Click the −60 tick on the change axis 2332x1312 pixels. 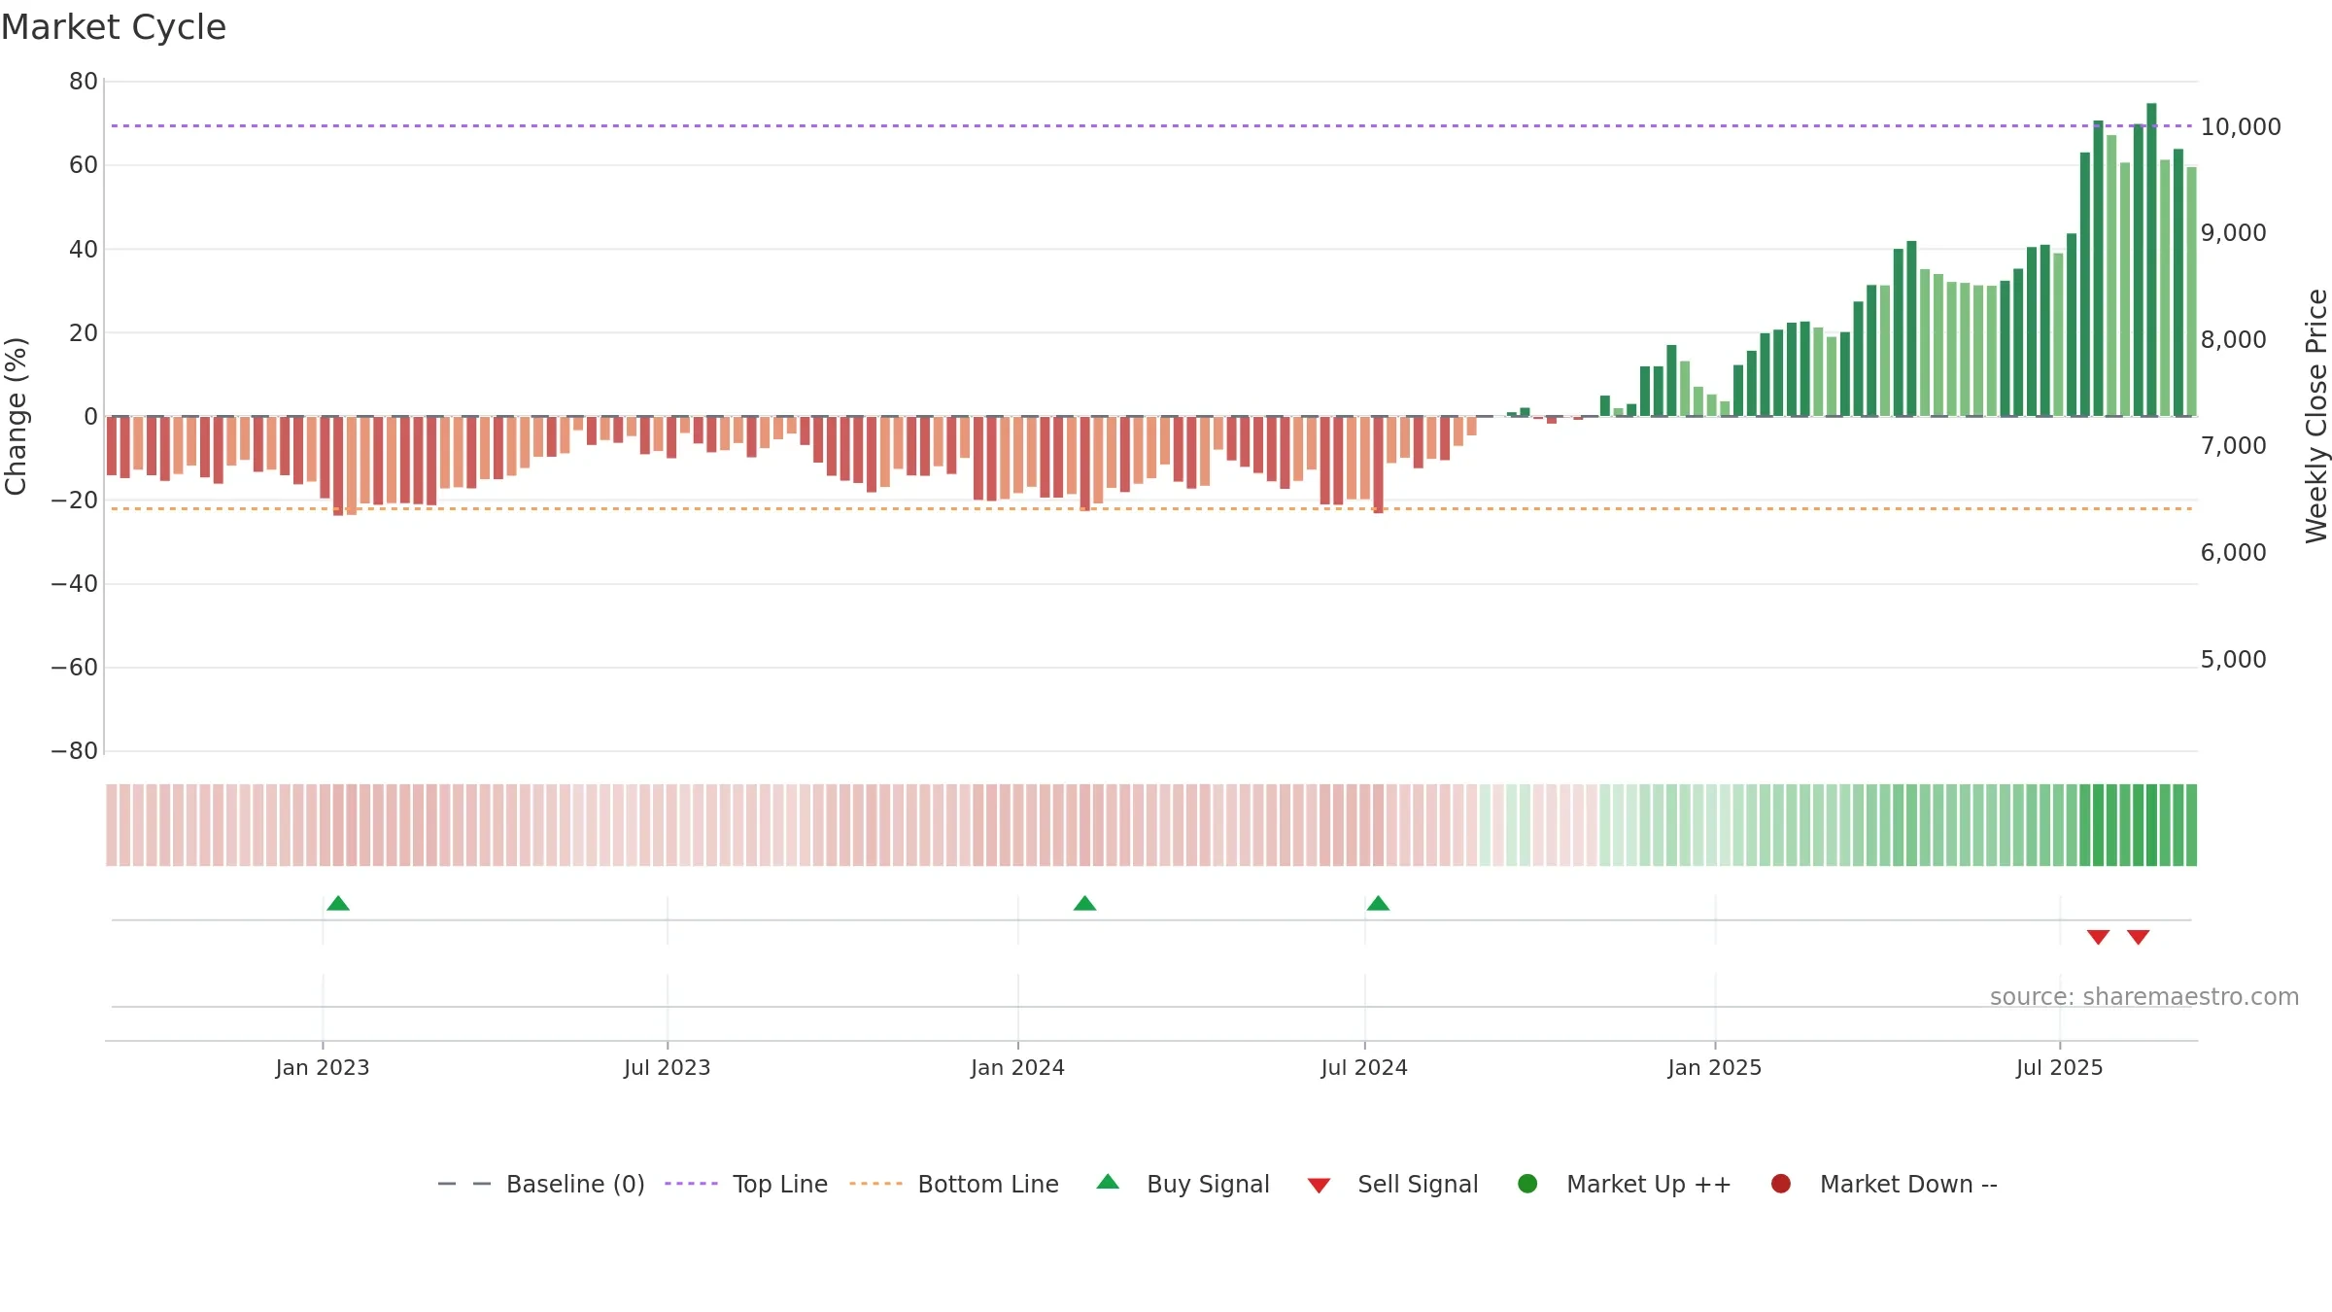(x=75, y=668)
